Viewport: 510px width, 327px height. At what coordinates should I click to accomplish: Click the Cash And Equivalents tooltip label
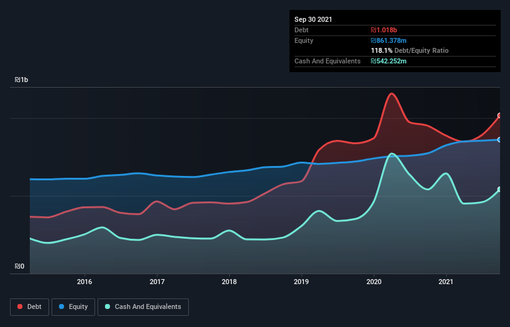pyautogui.click(x=327, y=61)
